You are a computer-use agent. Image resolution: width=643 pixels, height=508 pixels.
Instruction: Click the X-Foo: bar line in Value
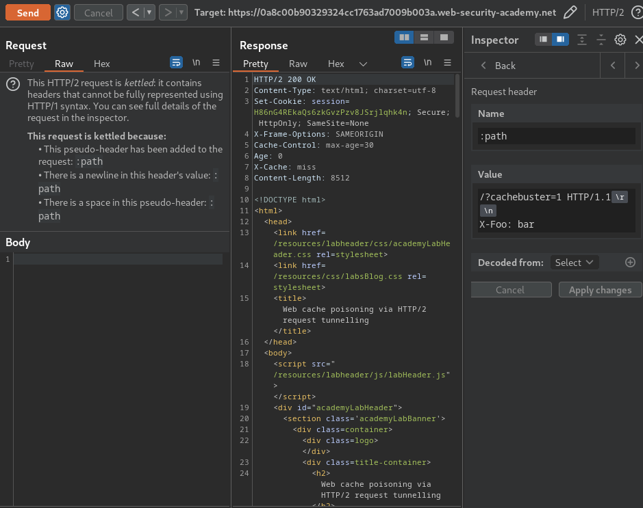pyautogui.click(x=507, y=224)
